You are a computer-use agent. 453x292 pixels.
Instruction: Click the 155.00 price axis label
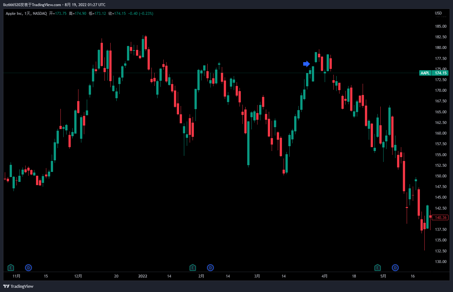coord(440,155)
